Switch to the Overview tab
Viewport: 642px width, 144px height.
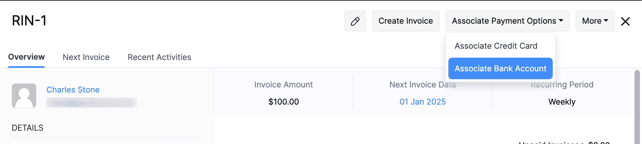click(x=26, y=57)
